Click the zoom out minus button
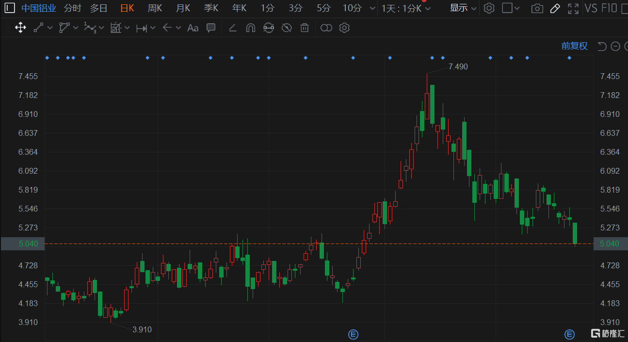 pos(615,46)
